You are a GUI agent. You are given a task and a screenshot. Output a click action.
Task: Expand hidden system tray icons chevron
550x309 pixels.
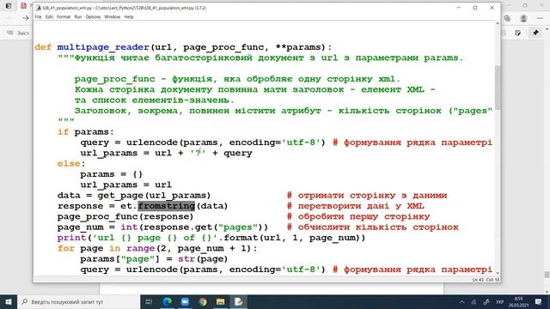462,302
